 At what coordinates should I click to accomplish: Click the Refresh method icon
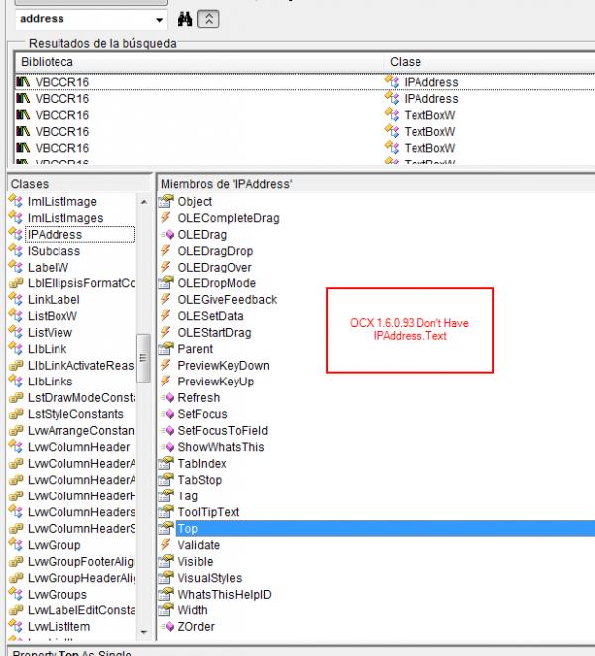click(x=167, y=398)
